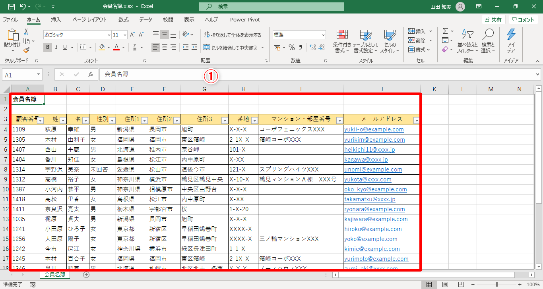The width and height of the screenshot is (543, 289).
Task: Toggle left text alignment
Action: 156,47
